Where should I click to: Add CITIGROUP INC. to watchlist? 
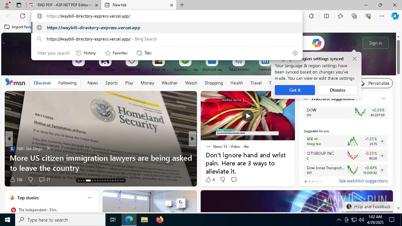pos(382,156)
